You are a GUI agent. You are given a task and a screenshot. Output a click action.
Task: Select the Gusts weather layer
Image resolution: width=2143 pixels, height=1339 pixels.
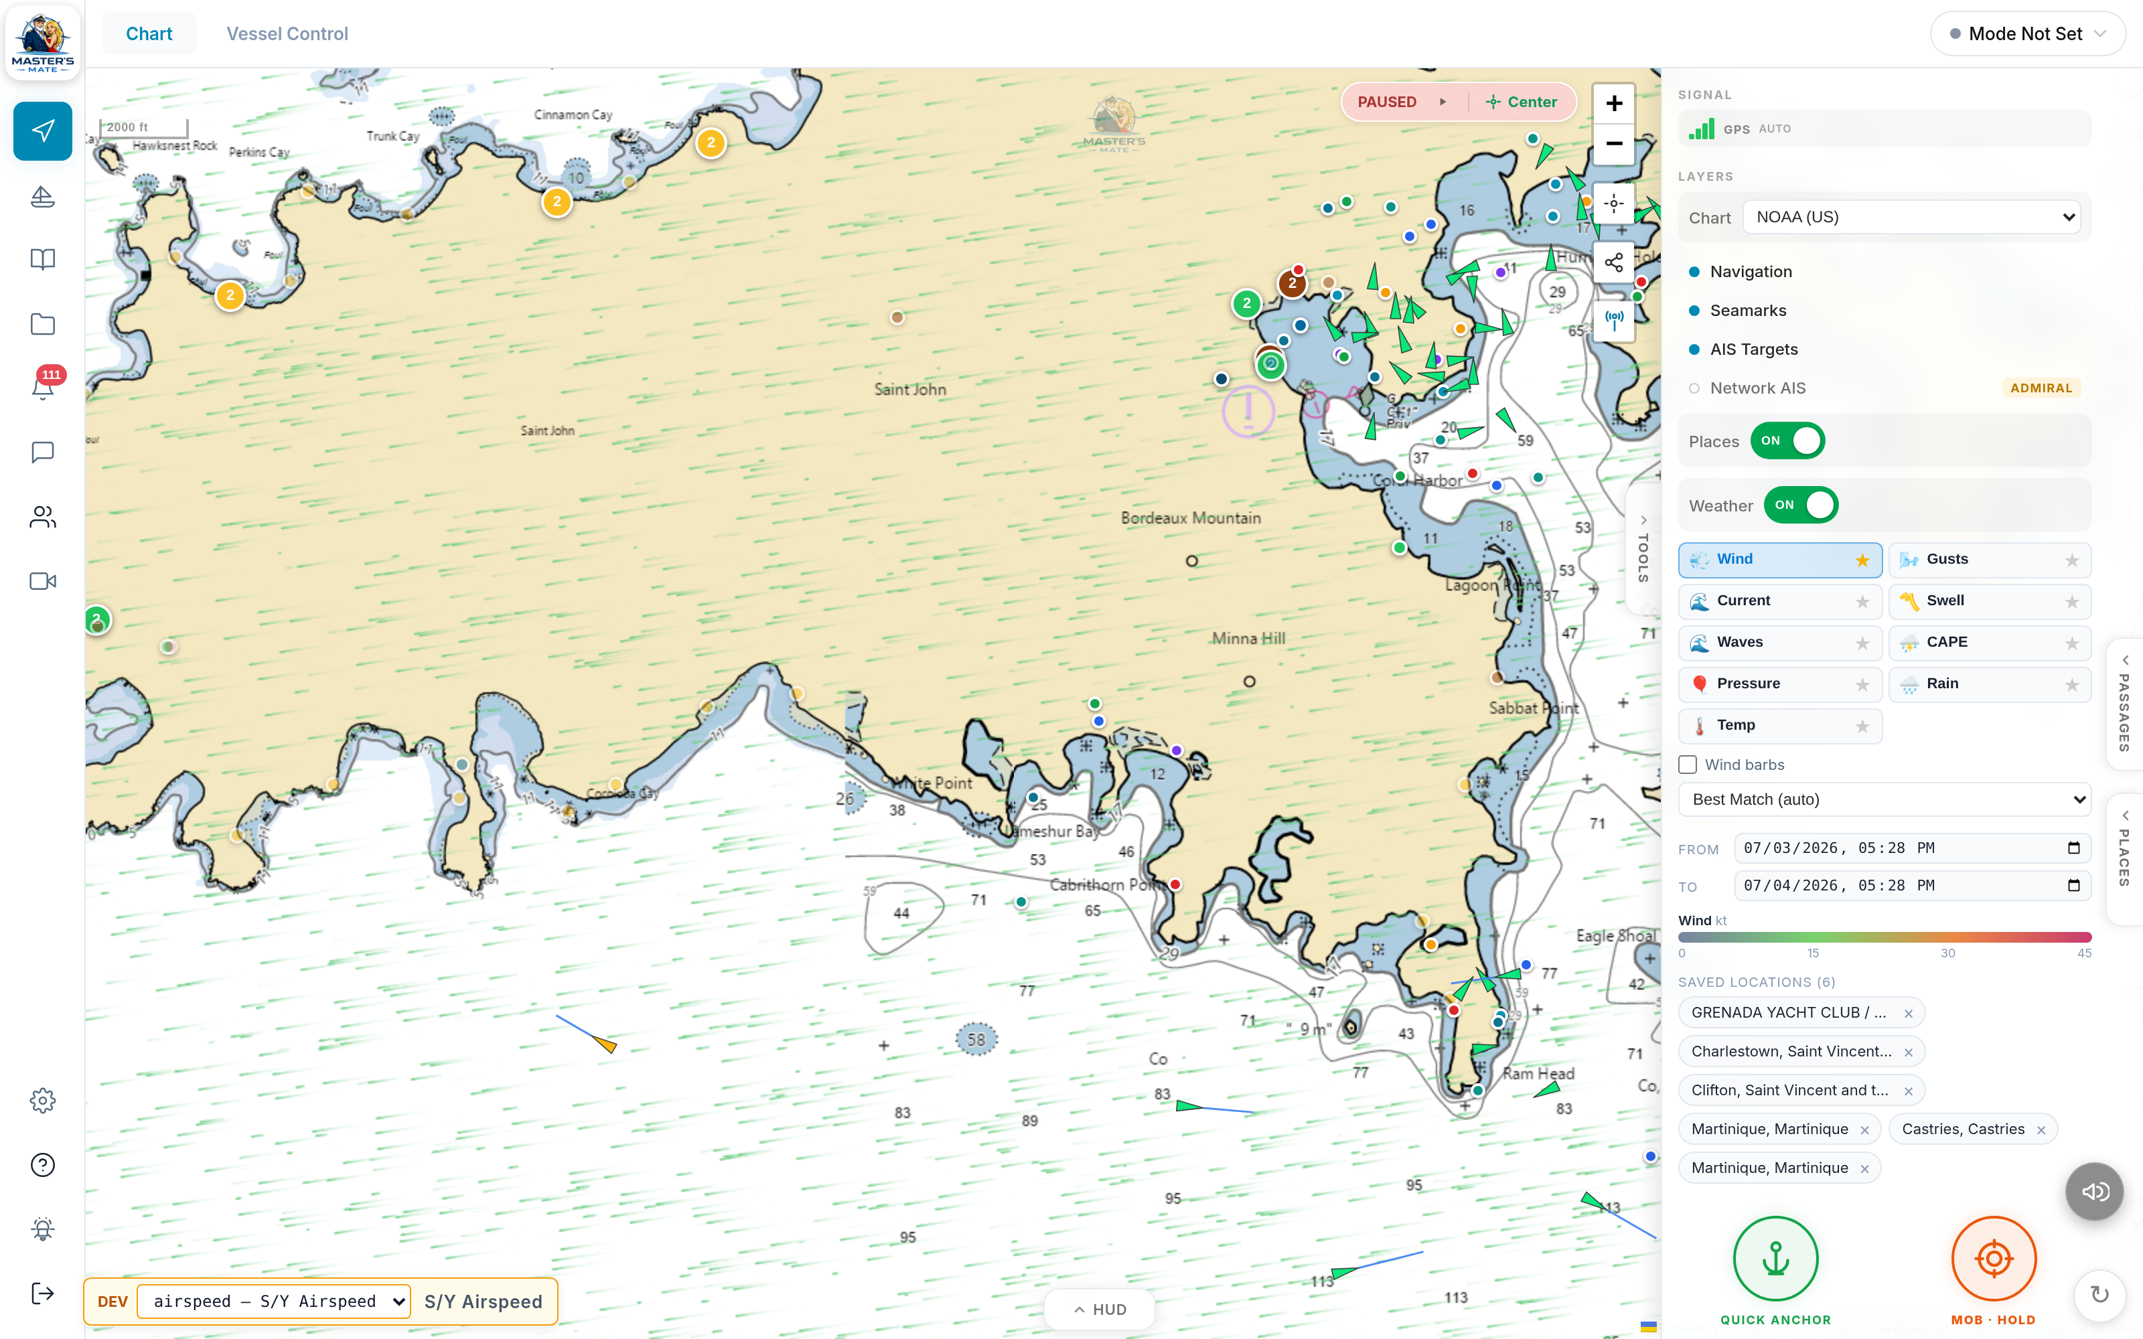[x=1989, y=560]
